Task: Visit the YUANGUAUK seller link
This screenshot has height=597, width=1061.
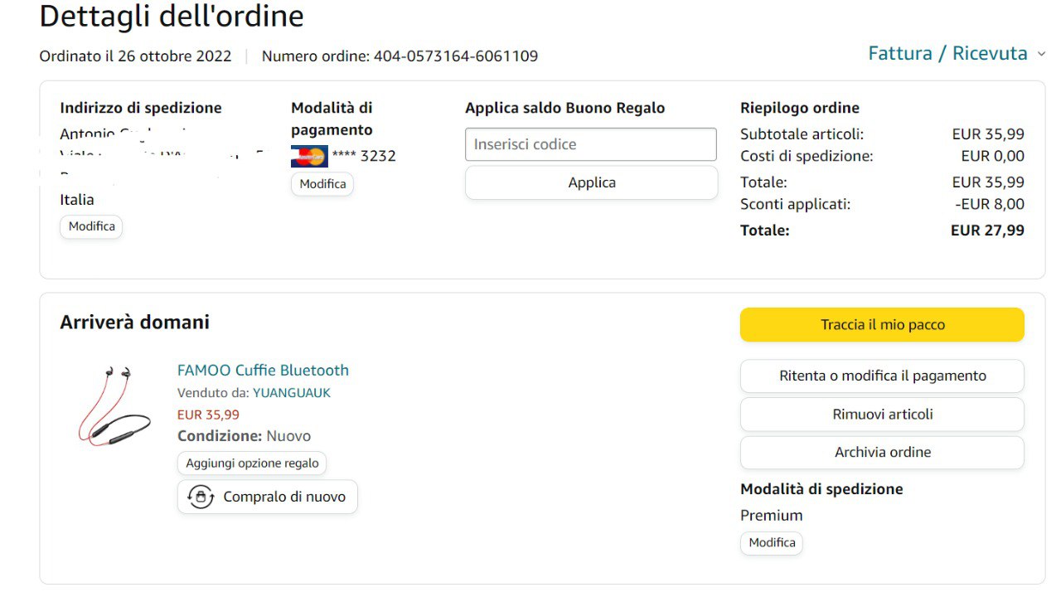Action: point(291,393)
